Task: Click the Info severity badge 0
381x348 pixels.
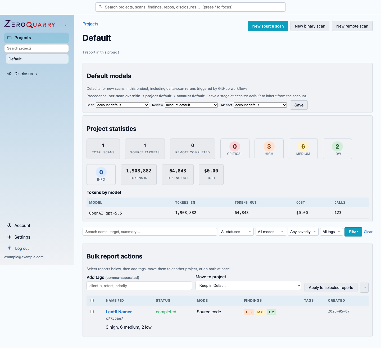Action: pyautogui.click(x=101, y=172)
